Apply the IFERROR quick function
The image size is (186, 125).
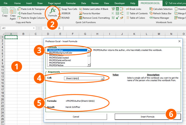pyautogui.click(x=64, y=13)
